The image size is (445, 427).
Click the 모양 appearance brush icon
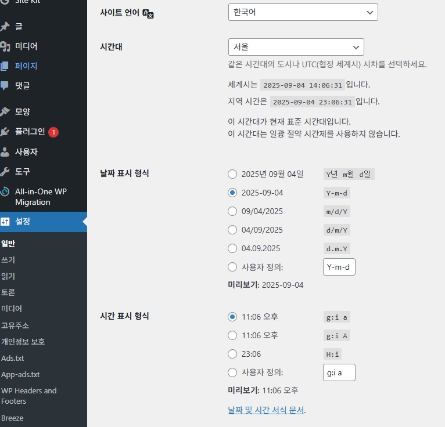click(5, 111)
